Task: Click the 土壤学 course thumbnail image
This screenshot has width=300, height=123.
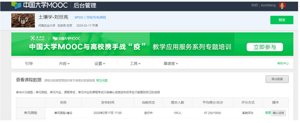Action: click(x=22, y=21)
